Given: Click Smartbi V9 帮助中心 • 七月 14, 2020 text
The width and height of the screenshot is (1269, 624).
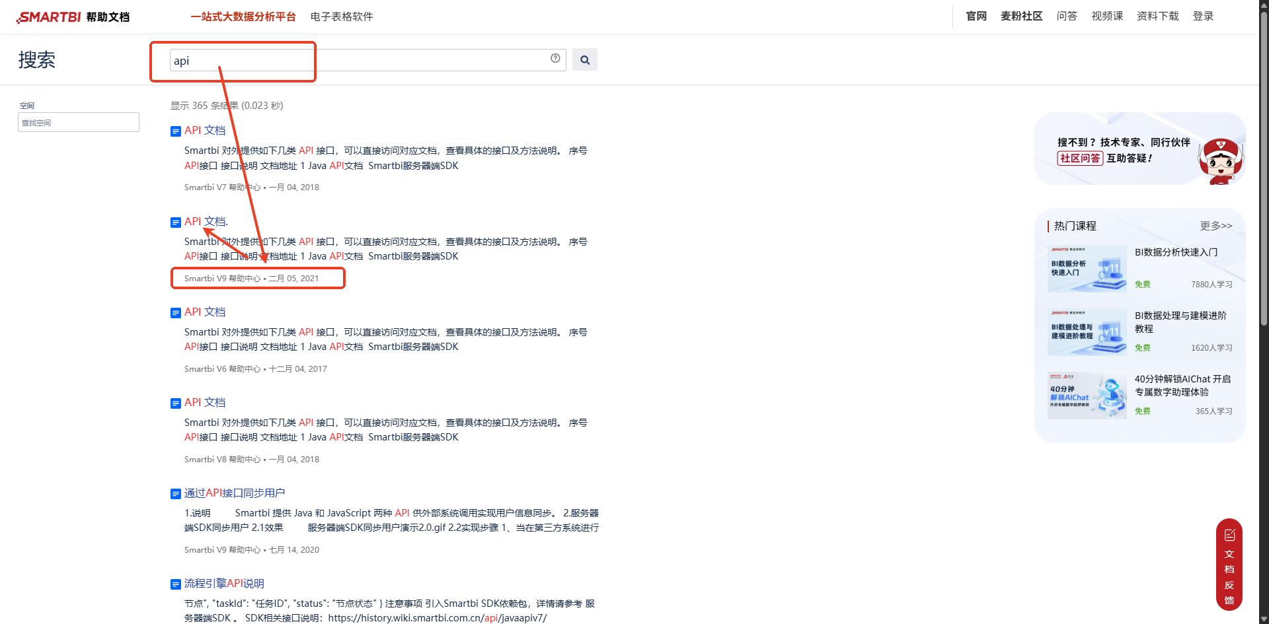Looking at the screenshot, I should [251, 550].
